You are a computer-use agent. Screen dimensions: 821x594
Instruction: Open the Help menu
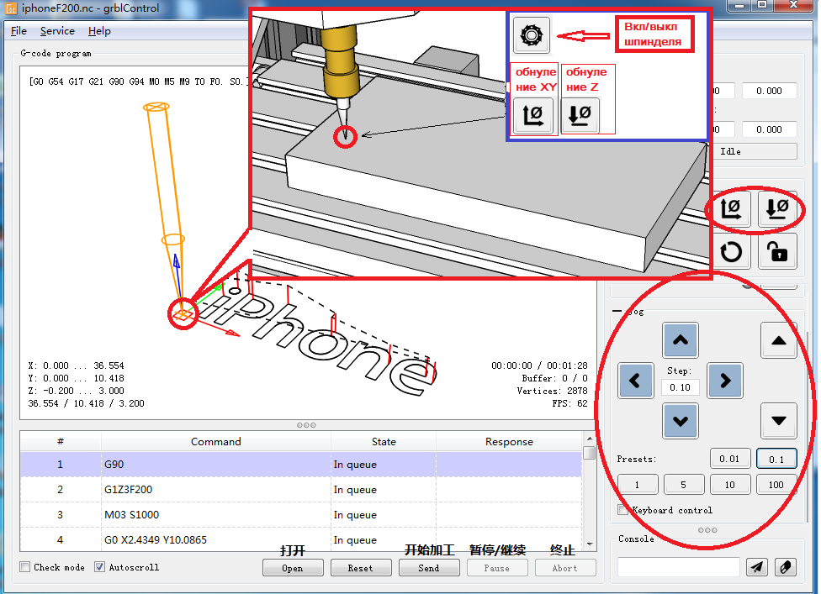[x=99, y=31]
